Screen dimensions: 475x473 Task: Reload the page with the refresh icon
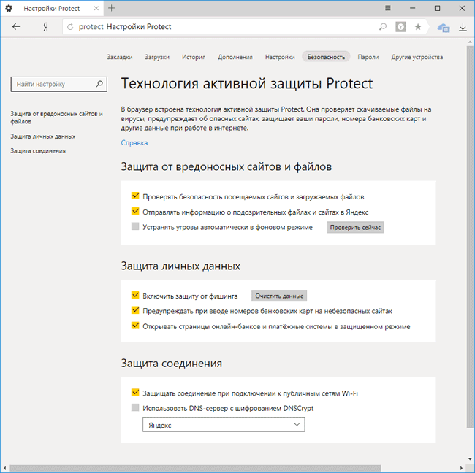click(70, 26)
